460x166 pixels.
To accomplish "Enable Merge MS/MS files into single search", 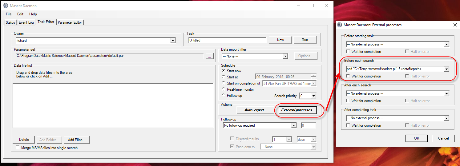I will [18, 148].
